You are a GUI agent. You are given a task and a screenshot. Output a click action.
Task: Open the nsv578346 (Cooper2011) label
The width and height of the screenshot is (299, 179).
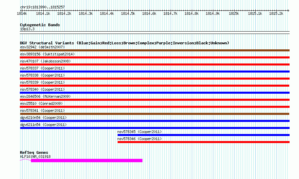point(139,139)
